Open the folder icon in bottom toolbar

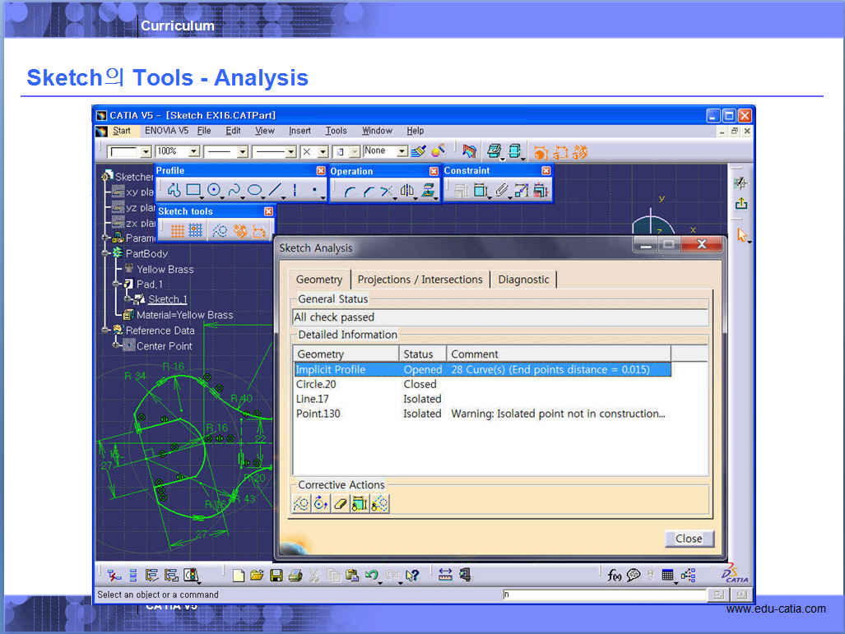point(257,576)
